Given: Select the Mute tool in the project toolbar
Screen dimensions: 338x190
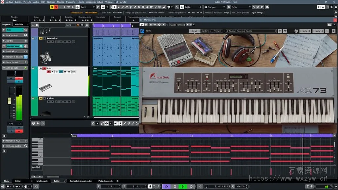Looking at the screenshot, I should (139, 7).
